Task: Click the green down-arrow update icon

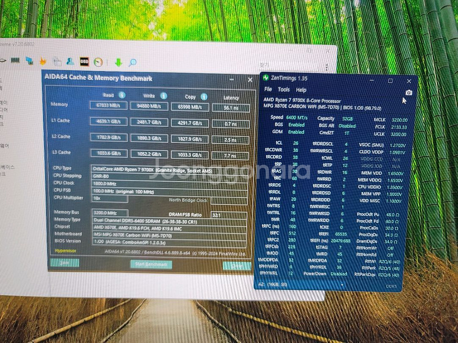Action: [118, 62]
